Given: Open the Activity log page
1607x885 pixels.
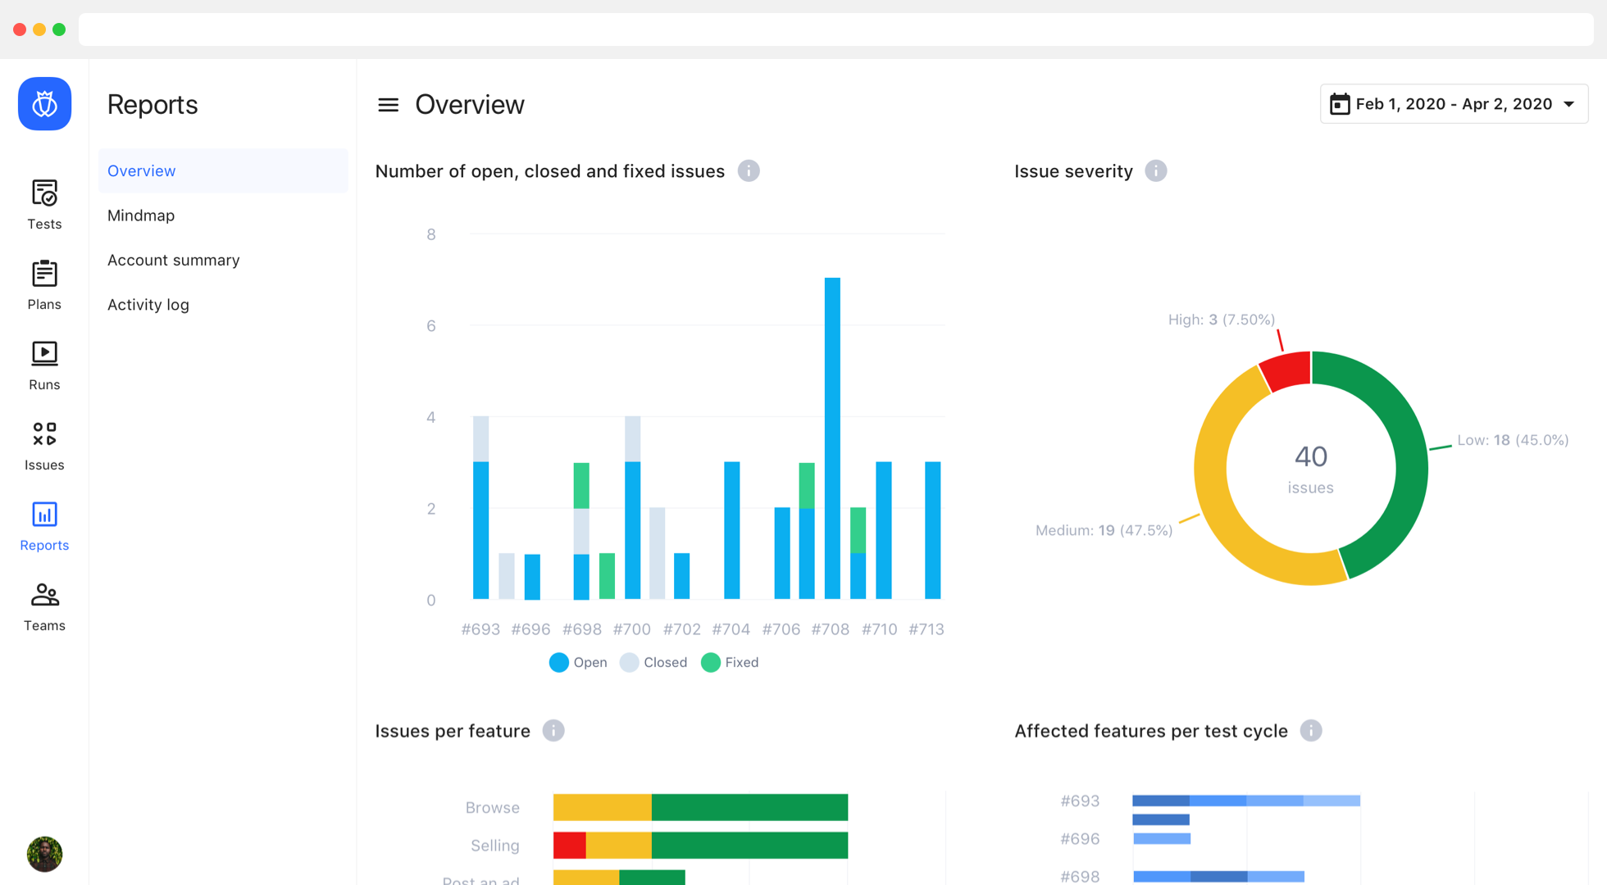Looking at the screenshot, I should [148, 304].
